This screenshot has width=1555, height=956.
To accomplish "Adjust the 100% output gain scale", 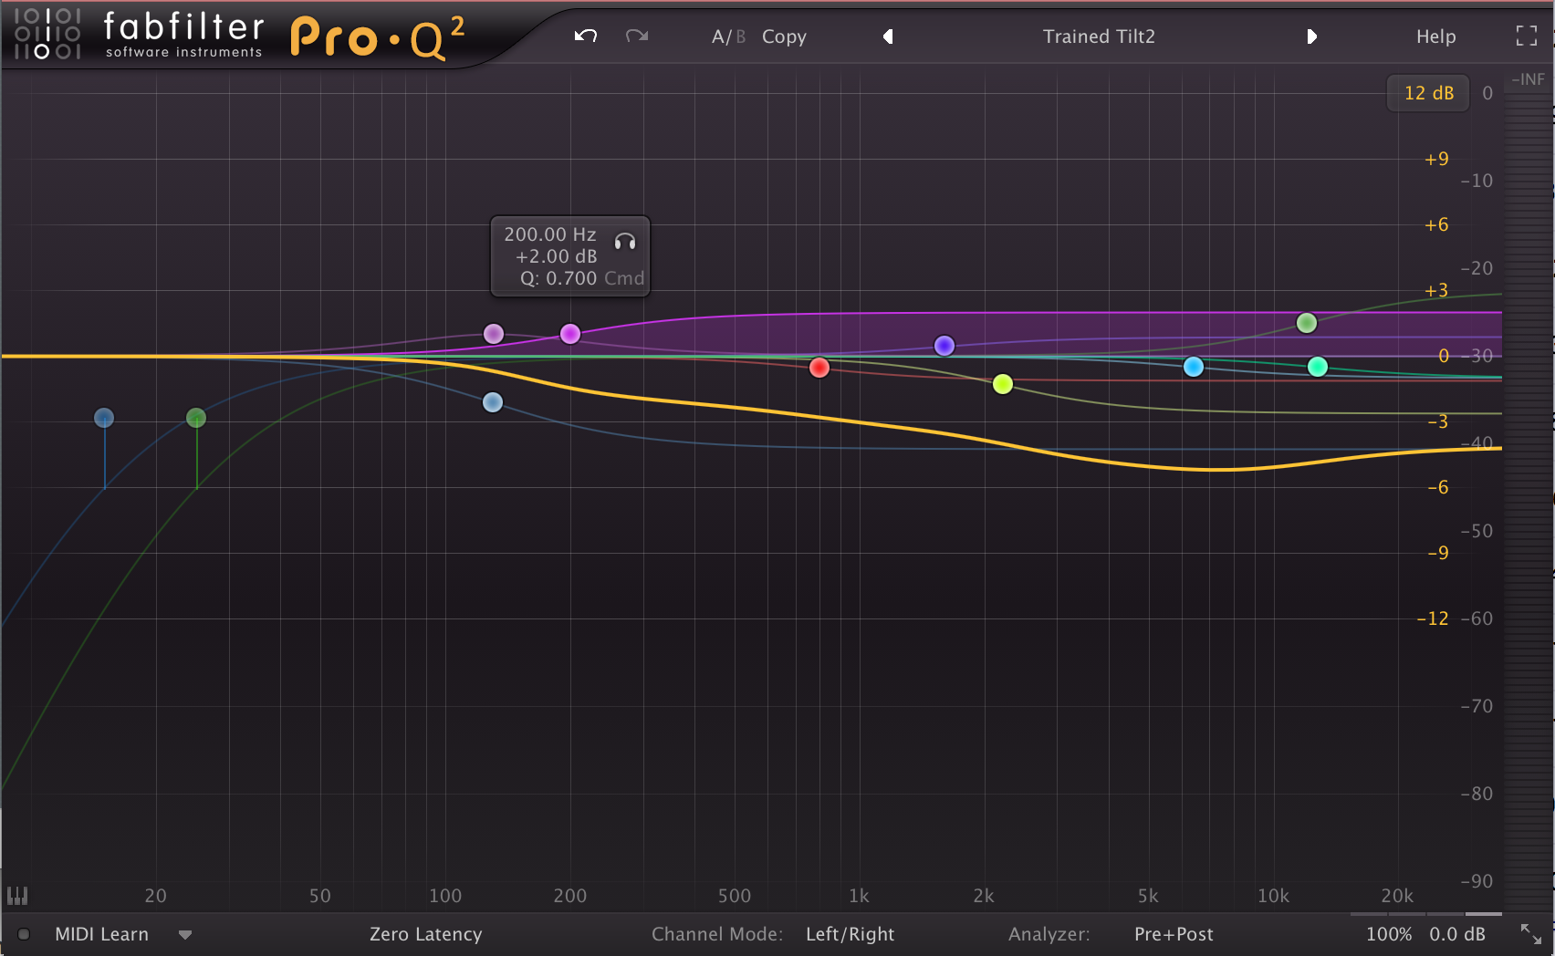I will pos(1389,934).
